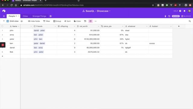Open People tab dropdown arrow
This screenshot has height=109, width=193.
[x=19, y=16]
